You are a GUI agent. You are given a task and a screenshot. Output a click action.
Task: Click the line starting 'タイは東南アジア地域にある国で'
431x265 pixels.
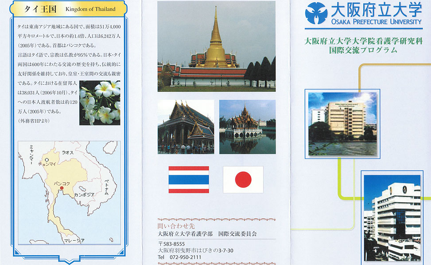[69, 27]
